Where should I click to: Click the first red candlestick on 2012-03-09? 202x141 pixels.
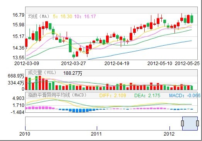(x=26, y=43)
